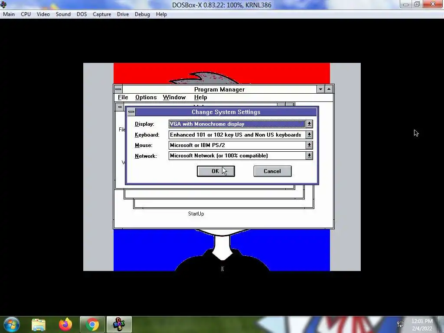Open Google Chrome from taskbar
The height and width of the screenshot is (333, 444).
click(x=92, y=324)
